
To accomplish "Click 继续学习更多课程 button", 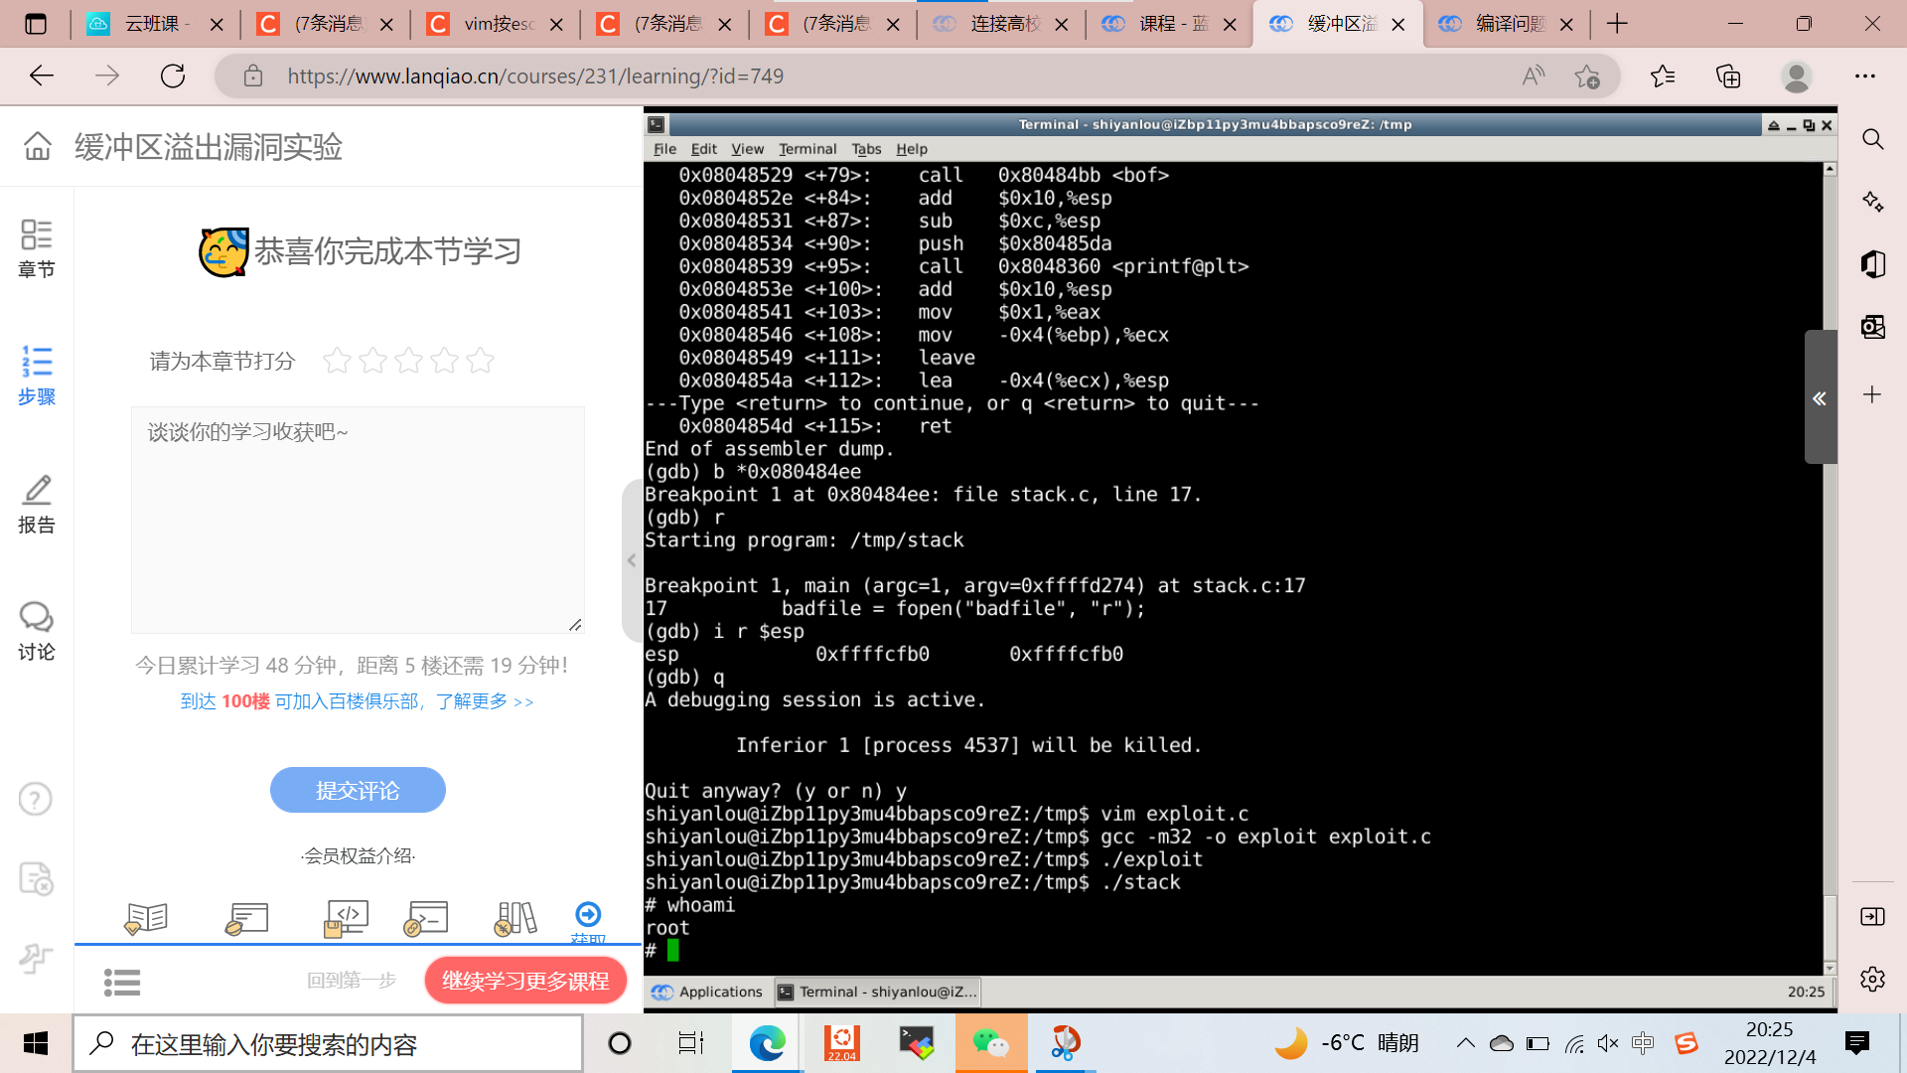I will pyautogui.click(x=525, y=981).
